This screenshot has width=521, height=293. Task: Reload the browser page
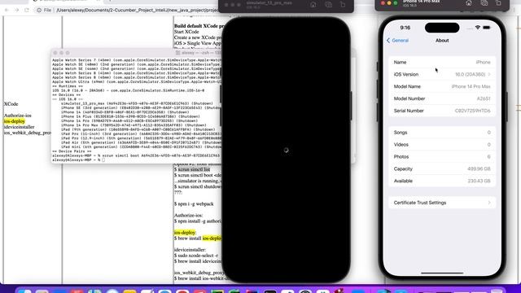pos(27,11)
